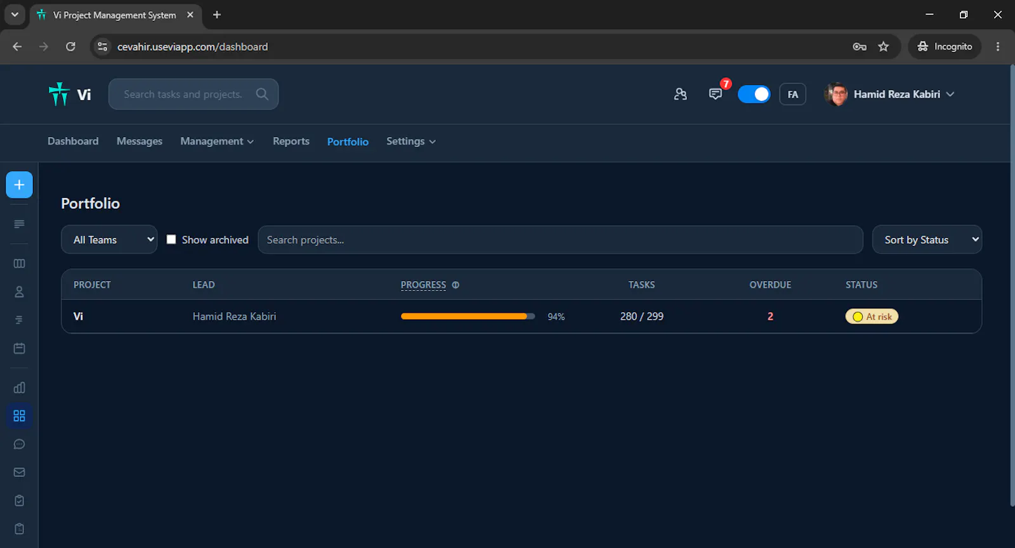Open the chat bubble icon in sidebar
1015x548 pixels.
(x=19, y=444)
